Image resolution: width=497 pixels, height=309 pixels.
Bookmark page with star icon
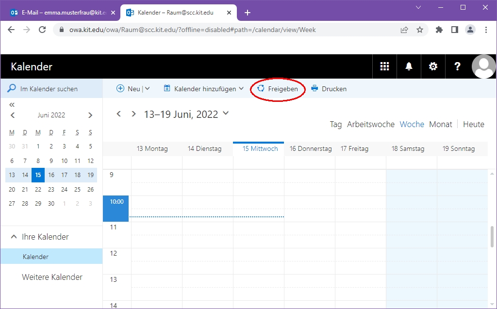click(x=420, y=30)
